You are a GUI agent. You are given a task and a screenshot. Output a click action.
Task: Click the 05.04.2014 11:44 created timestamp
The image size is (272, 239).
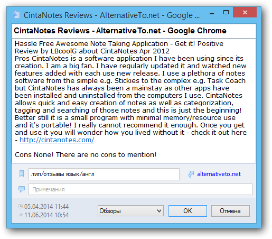46,206
